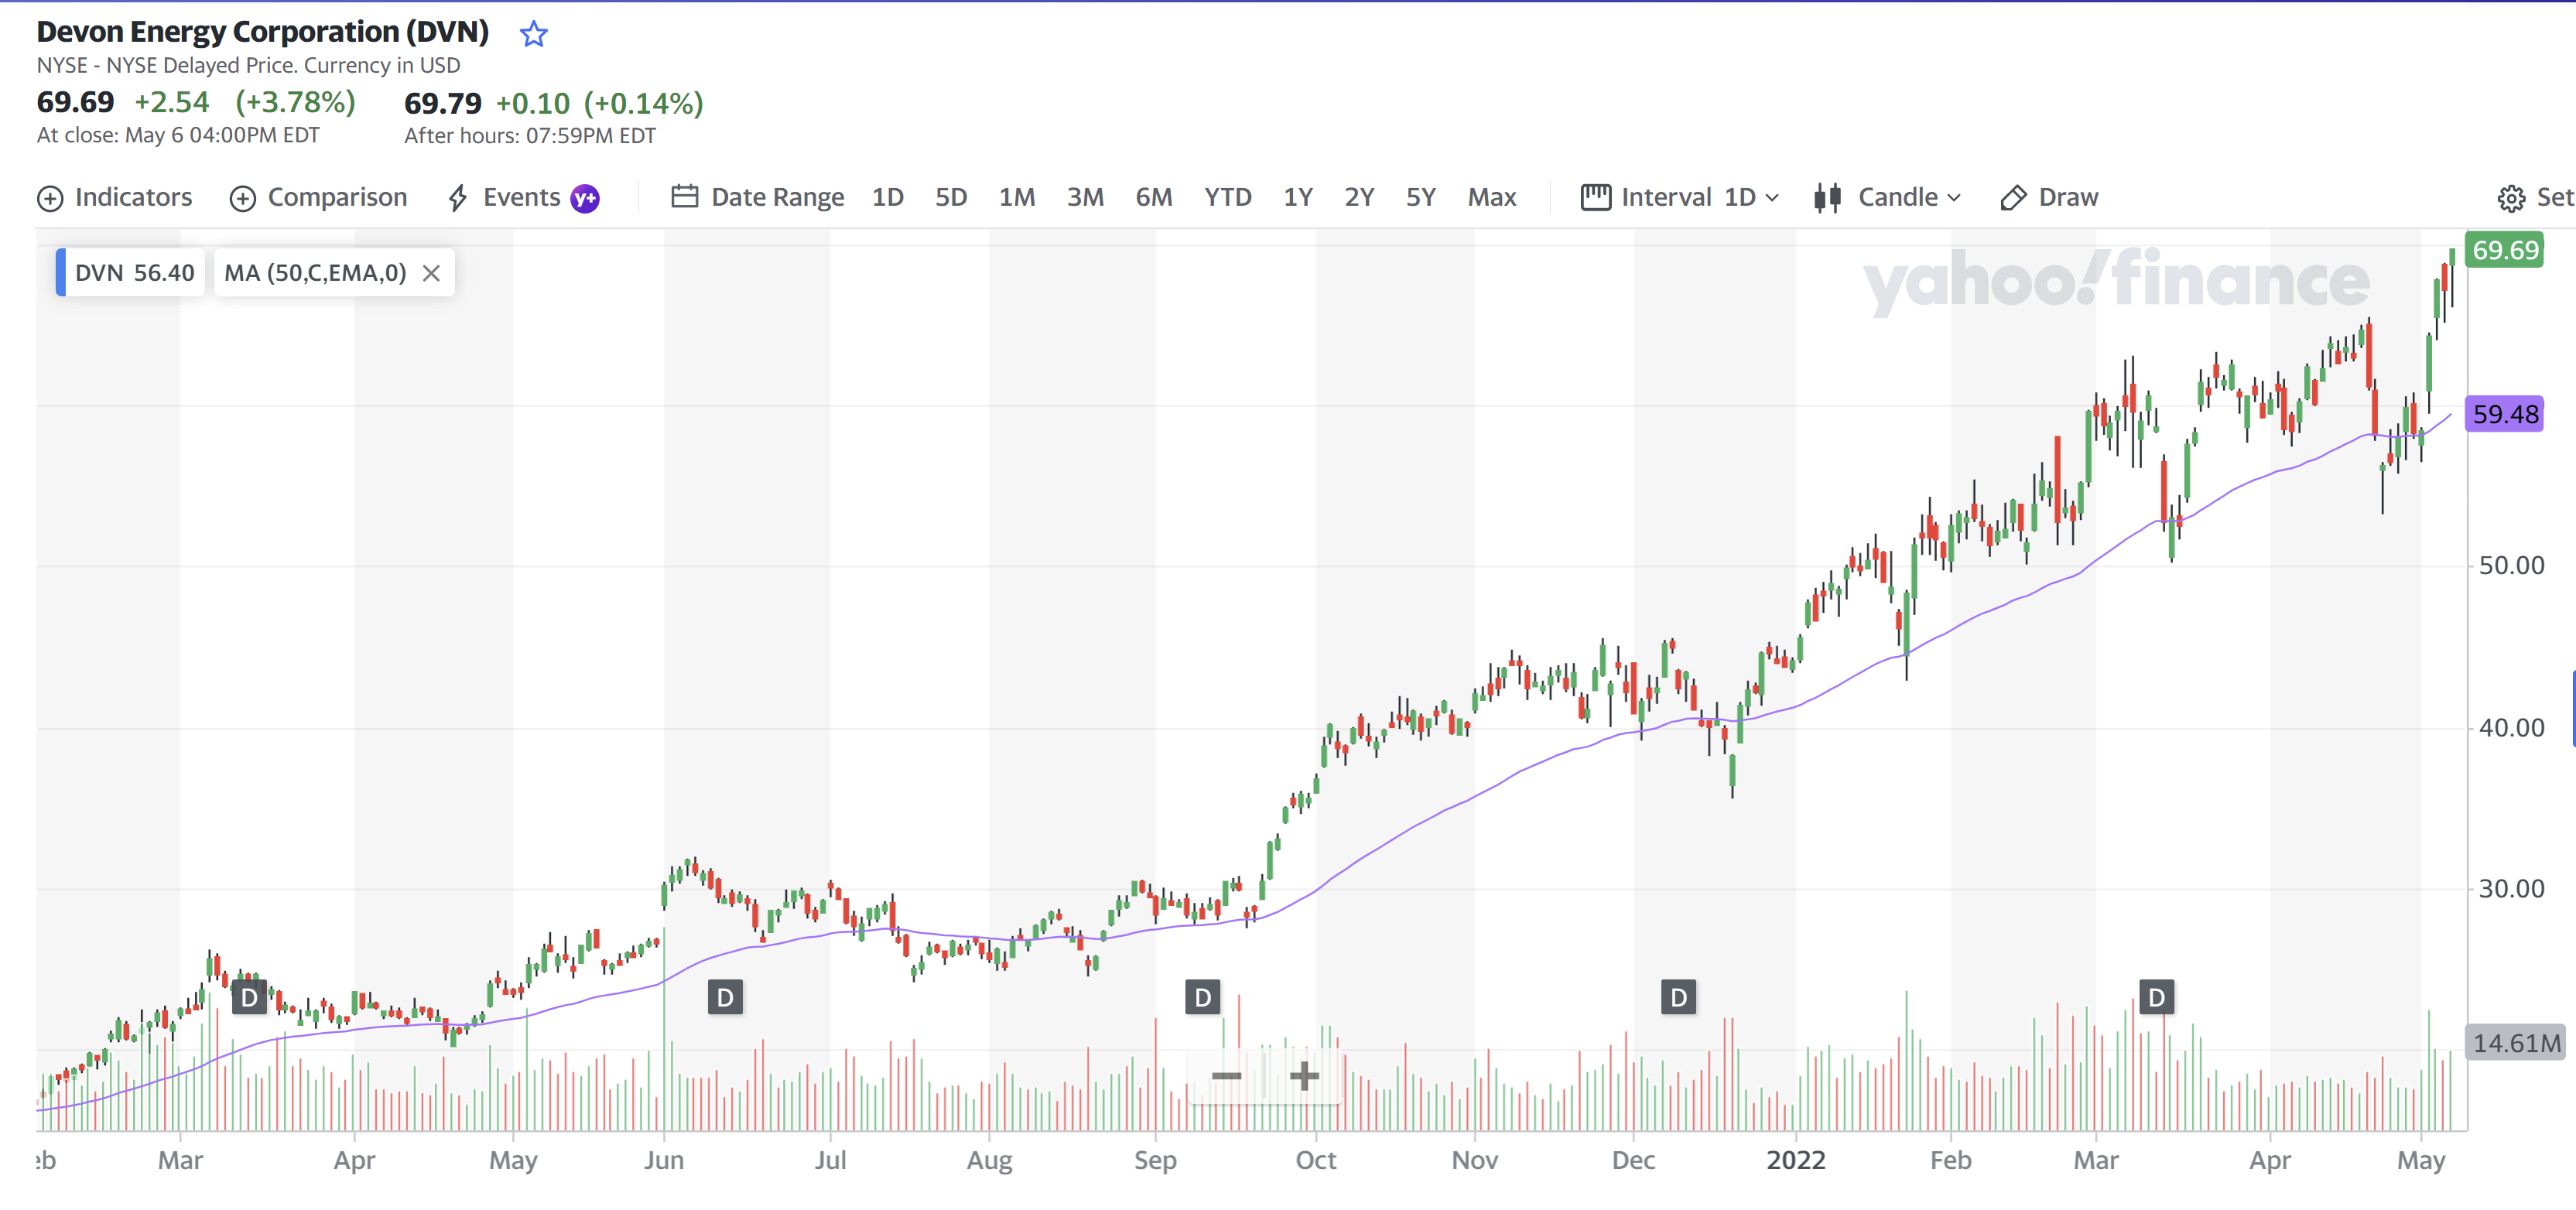This screenshot has width=2576, height=1210.
Task: Click the Oct label on the time axis
Action: [1316, 1160]
